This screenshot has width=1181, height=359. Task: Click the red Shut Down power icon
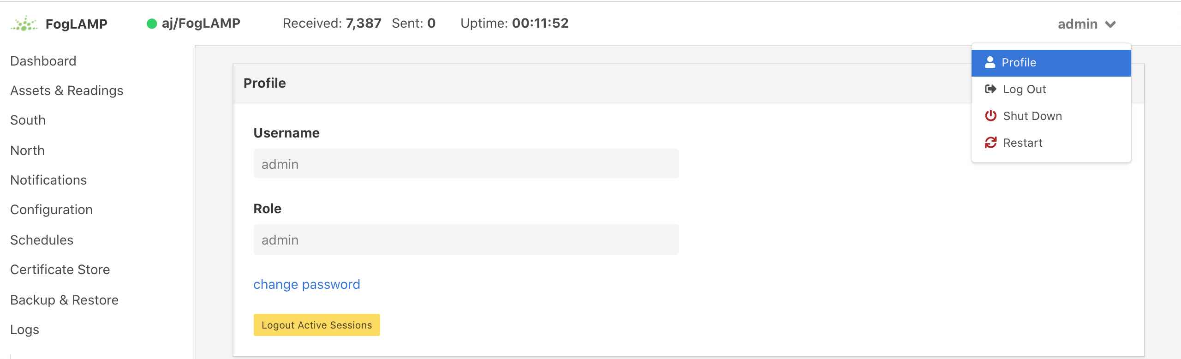pyautogui.click(x=990, y=116)
